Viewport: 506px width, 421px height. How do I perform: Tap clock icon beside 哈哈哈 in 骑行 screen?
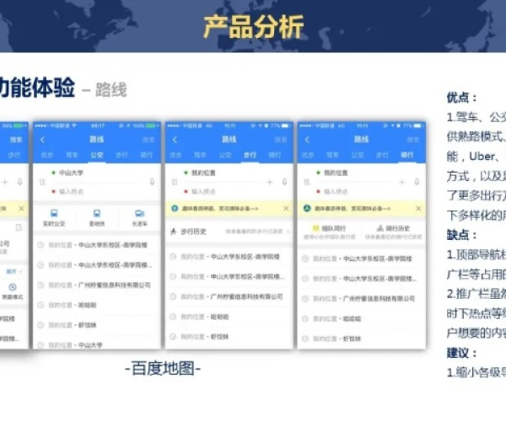click(x=305, y=319)
